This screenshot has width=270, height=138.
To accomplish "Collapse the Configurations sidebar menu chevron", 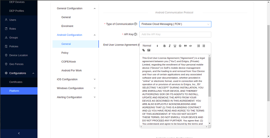I will point(33,73).
